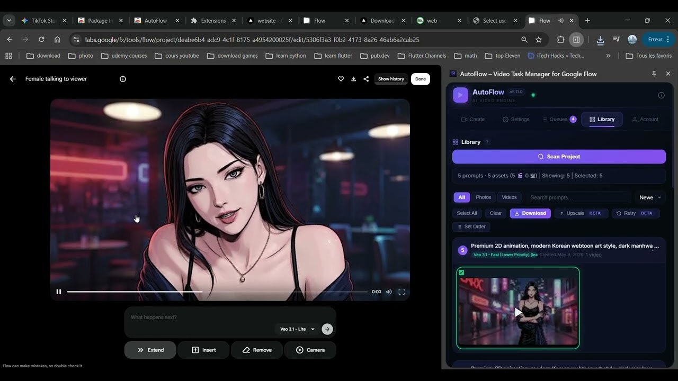678x381 pixels.
Task: Favorite the video with the heart icon
Action: click(341, 79)
